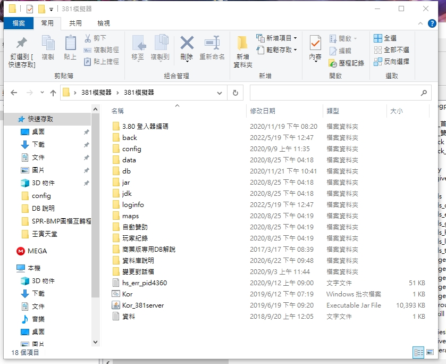Click 歷程記錄 history icon
Viewport: 446px width, 364px height.
347,63
